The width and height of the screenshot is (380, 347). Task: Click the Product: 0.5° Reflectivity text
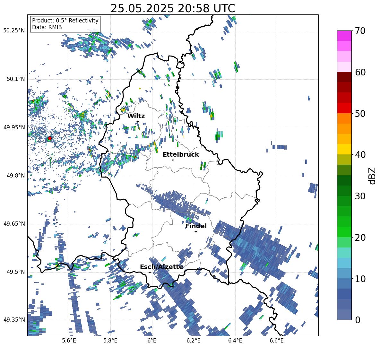tap(65, 21)
